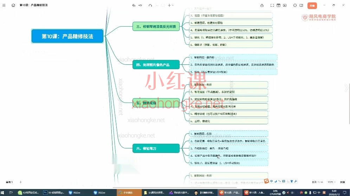Open the hamburger main menu
Viewport: 350px width, 196px height.
[4, 5]
